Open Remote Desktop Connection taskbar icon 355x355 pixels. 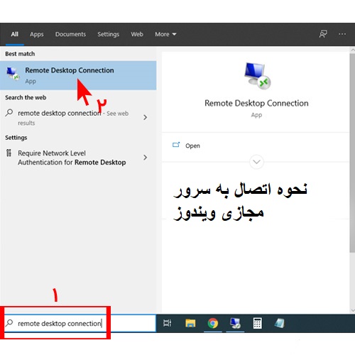click(x=235, y=323)
